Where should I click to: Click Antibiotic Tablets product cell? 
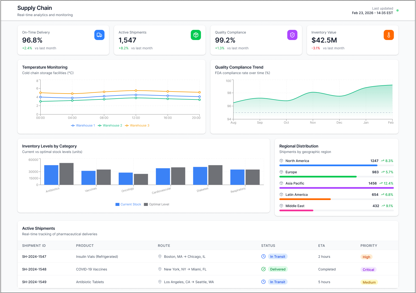point(90,282)
